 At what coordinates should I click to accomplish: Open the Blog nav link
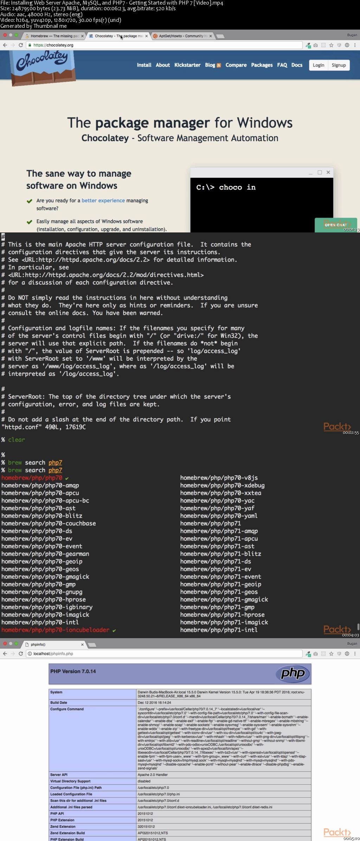210,65
